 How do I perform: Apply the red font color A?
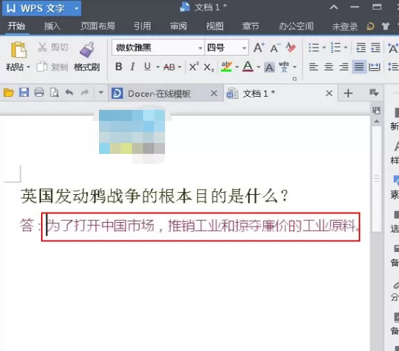coord(248,67)
